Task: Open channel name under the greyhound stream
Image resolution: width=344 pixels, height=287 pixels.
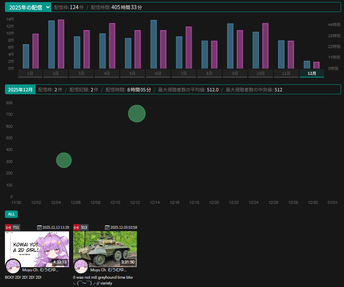Action: (x=108, y=270)
